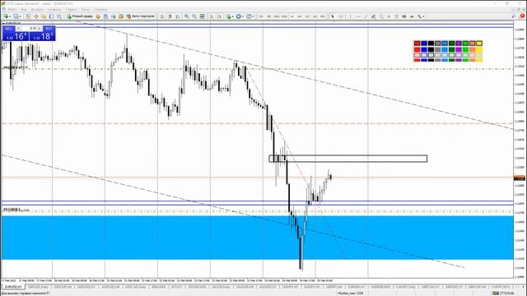Select the triangle shape tool
527x296 pixels.
click(x=412, y=16)
